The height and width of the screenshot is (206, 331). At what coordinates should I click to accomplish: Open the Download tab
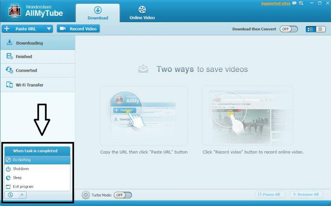[98, 13]
